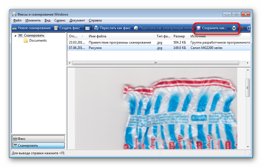Sort by Источник column header
This screenshot has height=167, width=262.
tap(219, 36)
